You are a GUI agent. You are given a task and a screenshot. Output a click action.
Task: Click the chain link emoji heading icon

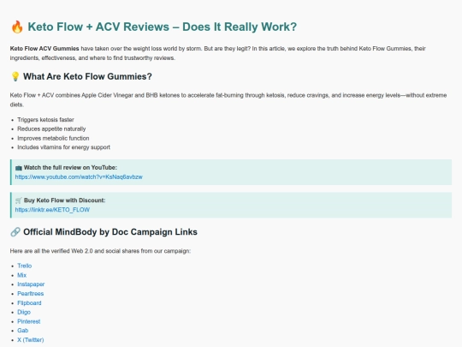[x=15, y=232]
